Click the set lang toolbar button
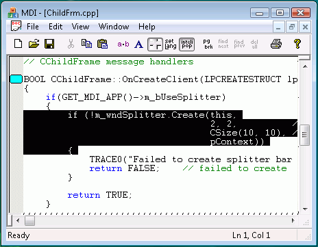Image resolution: width=318 pixels, height=247 pixels. [x=171, y=44]
